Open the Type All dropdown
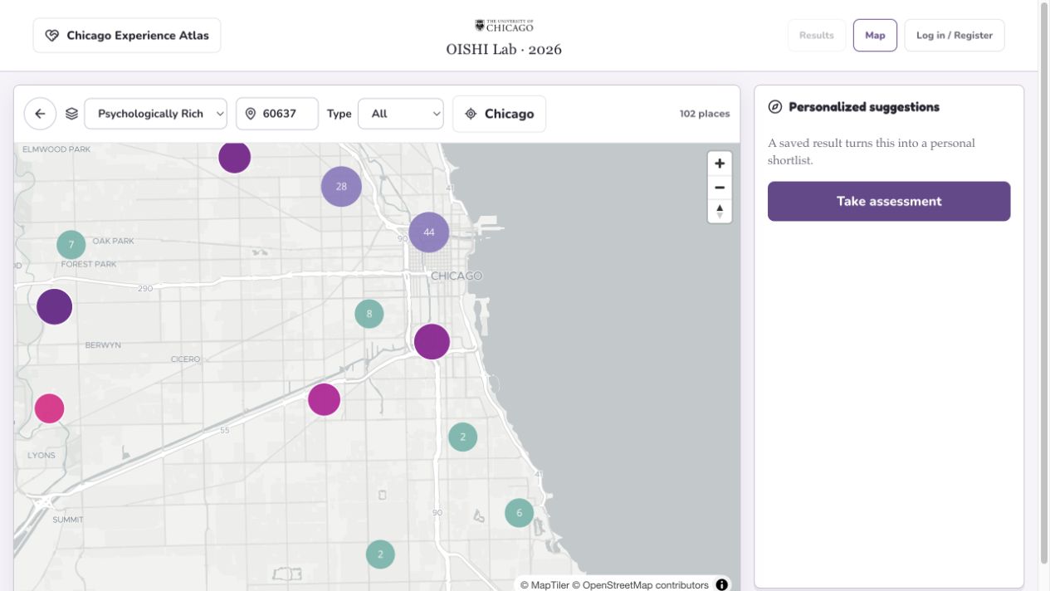The width and height of the screenshot is (1050, 591). pyautogui.click(x=401, y=114)
